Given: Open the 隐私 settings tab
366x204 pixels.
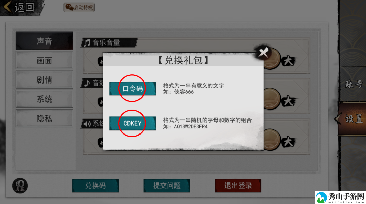Looking at the screenshot, I should pyautogui.click(x=44, y=118).
